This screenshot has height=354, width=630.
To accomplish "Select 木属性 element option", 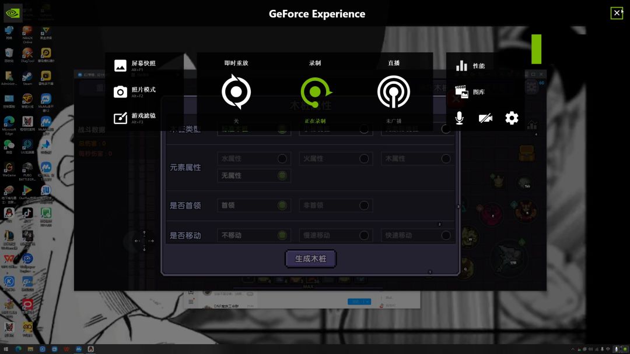I will (418, 159).
